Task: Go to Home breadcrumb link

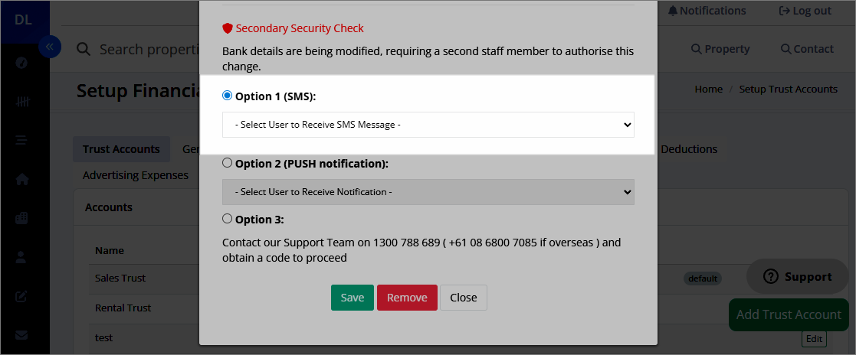Action: click(x=709, y=90)
